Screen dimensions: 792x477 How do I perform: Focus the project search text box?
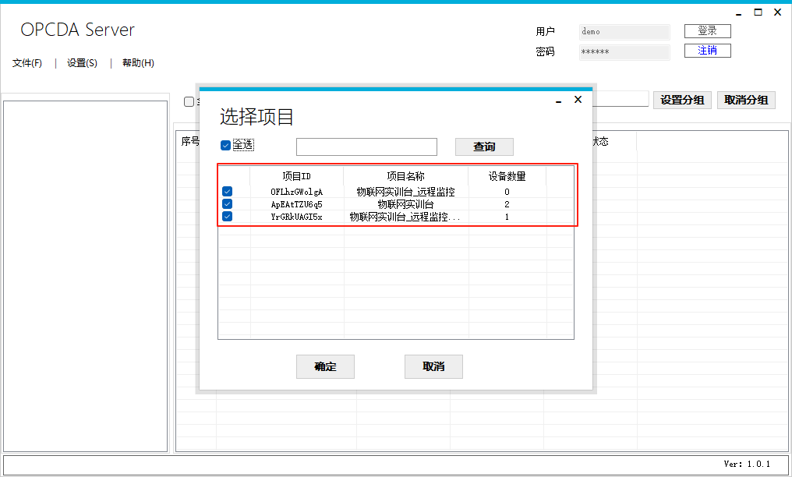[x=366, y=147]
